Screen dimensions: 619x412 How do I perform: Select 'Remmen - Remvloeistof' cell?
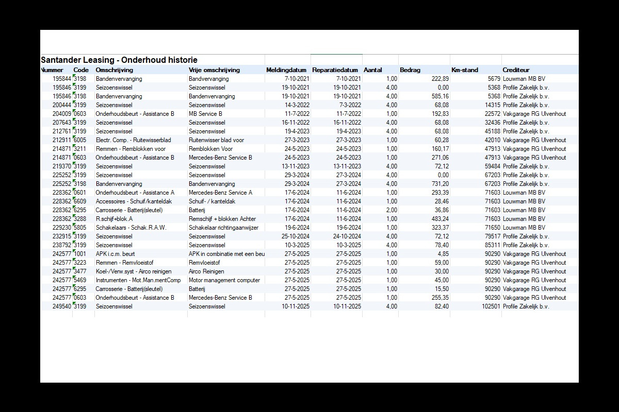(124, 263)
